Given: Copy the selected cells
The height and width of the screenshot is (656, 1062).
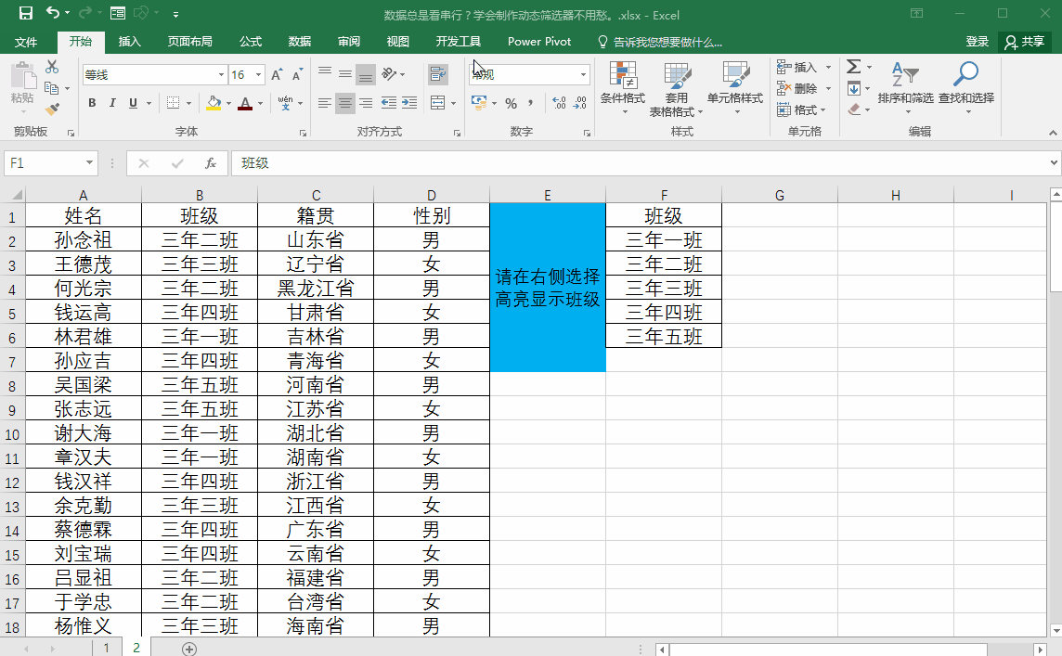Looking at the screenshot, I should pyautogui.click(x=51, y=88).
